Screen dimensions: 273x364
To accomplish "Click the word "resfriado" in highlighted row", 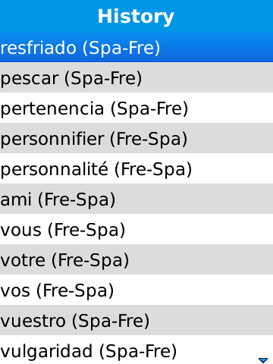I will tap(39, 48).
